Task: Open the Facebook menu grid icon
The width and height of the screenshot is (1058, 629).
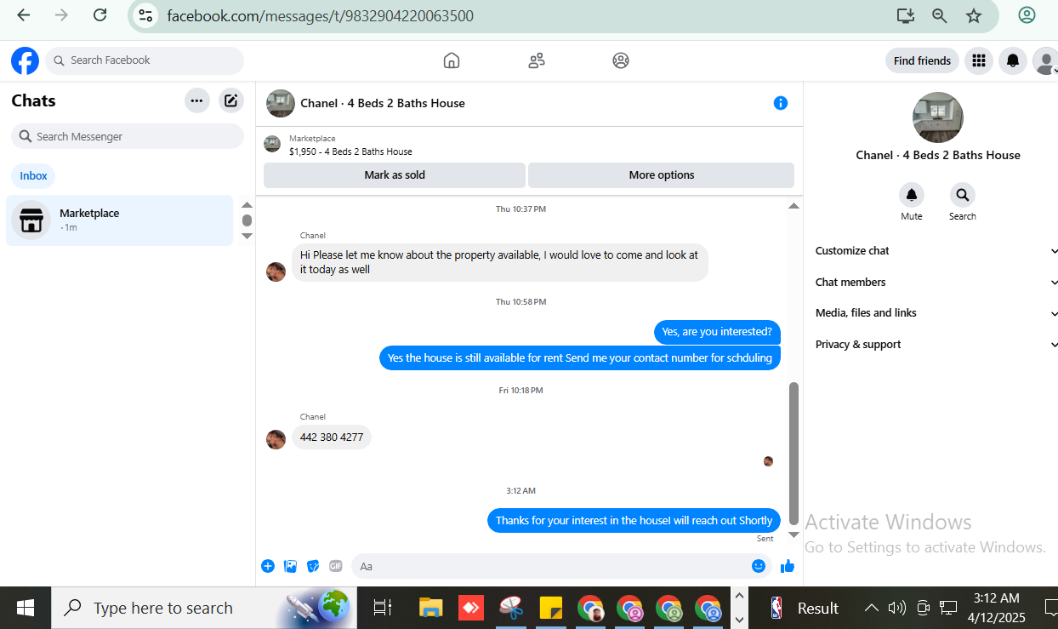Action: [979, 60]
